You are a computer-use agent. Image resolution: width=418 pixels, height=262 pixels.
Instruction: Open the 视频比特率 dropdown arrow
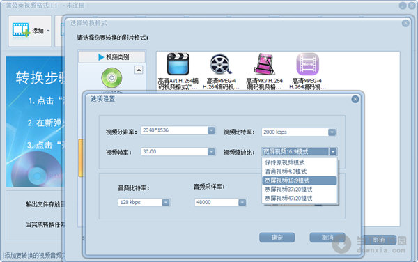click(x=332, y=132)
